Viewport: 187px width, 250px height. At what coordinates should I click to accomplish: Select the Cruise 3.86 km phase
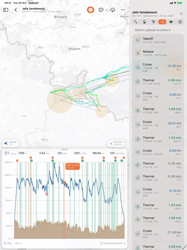coord(158,96)
